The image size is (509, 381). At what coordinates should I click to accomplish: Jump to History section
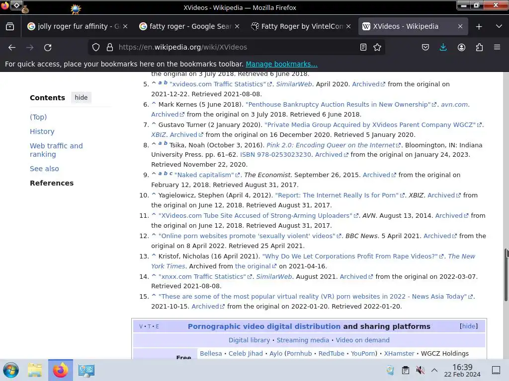click(42, 131)
